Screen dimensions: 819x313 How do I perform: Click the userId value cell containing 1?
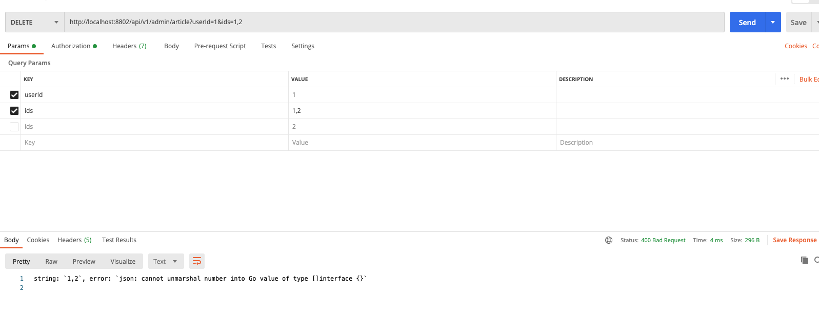(x=422, y=95)
